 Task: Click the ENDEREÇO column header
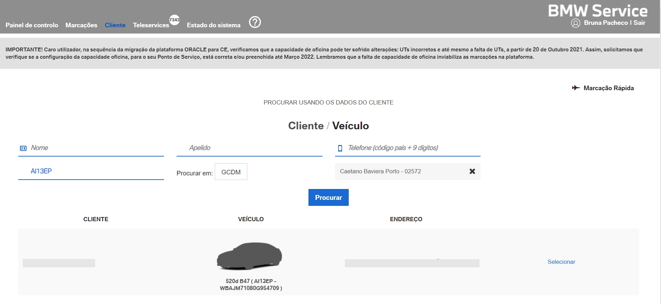(x=406, y=219)
